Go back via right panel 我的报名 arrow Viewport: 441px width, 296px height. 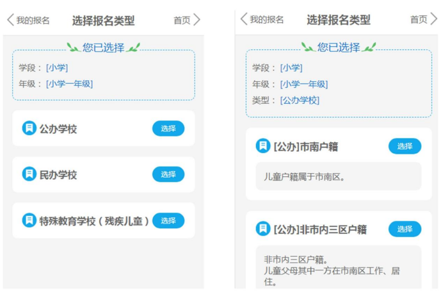pos(244,19)
